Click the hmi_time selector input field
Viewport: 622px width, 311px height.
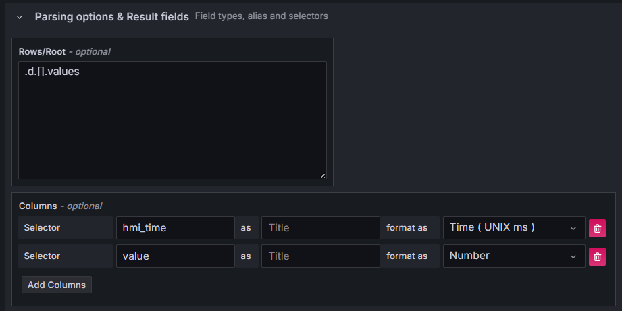coord(175,228)
